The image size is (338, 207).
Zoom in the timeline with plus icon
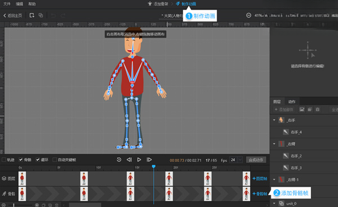click(37, 205)
